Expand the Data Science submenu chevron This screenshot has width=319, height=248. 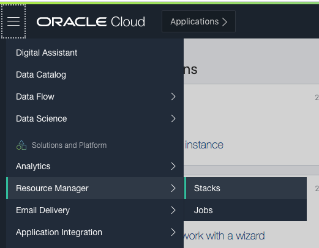coord(173,119)
